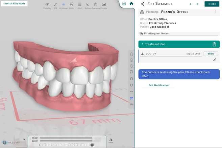222x148 pixels.
Task: Select the right profile head view
Action: pyautogui.click(x=131, y=54)
